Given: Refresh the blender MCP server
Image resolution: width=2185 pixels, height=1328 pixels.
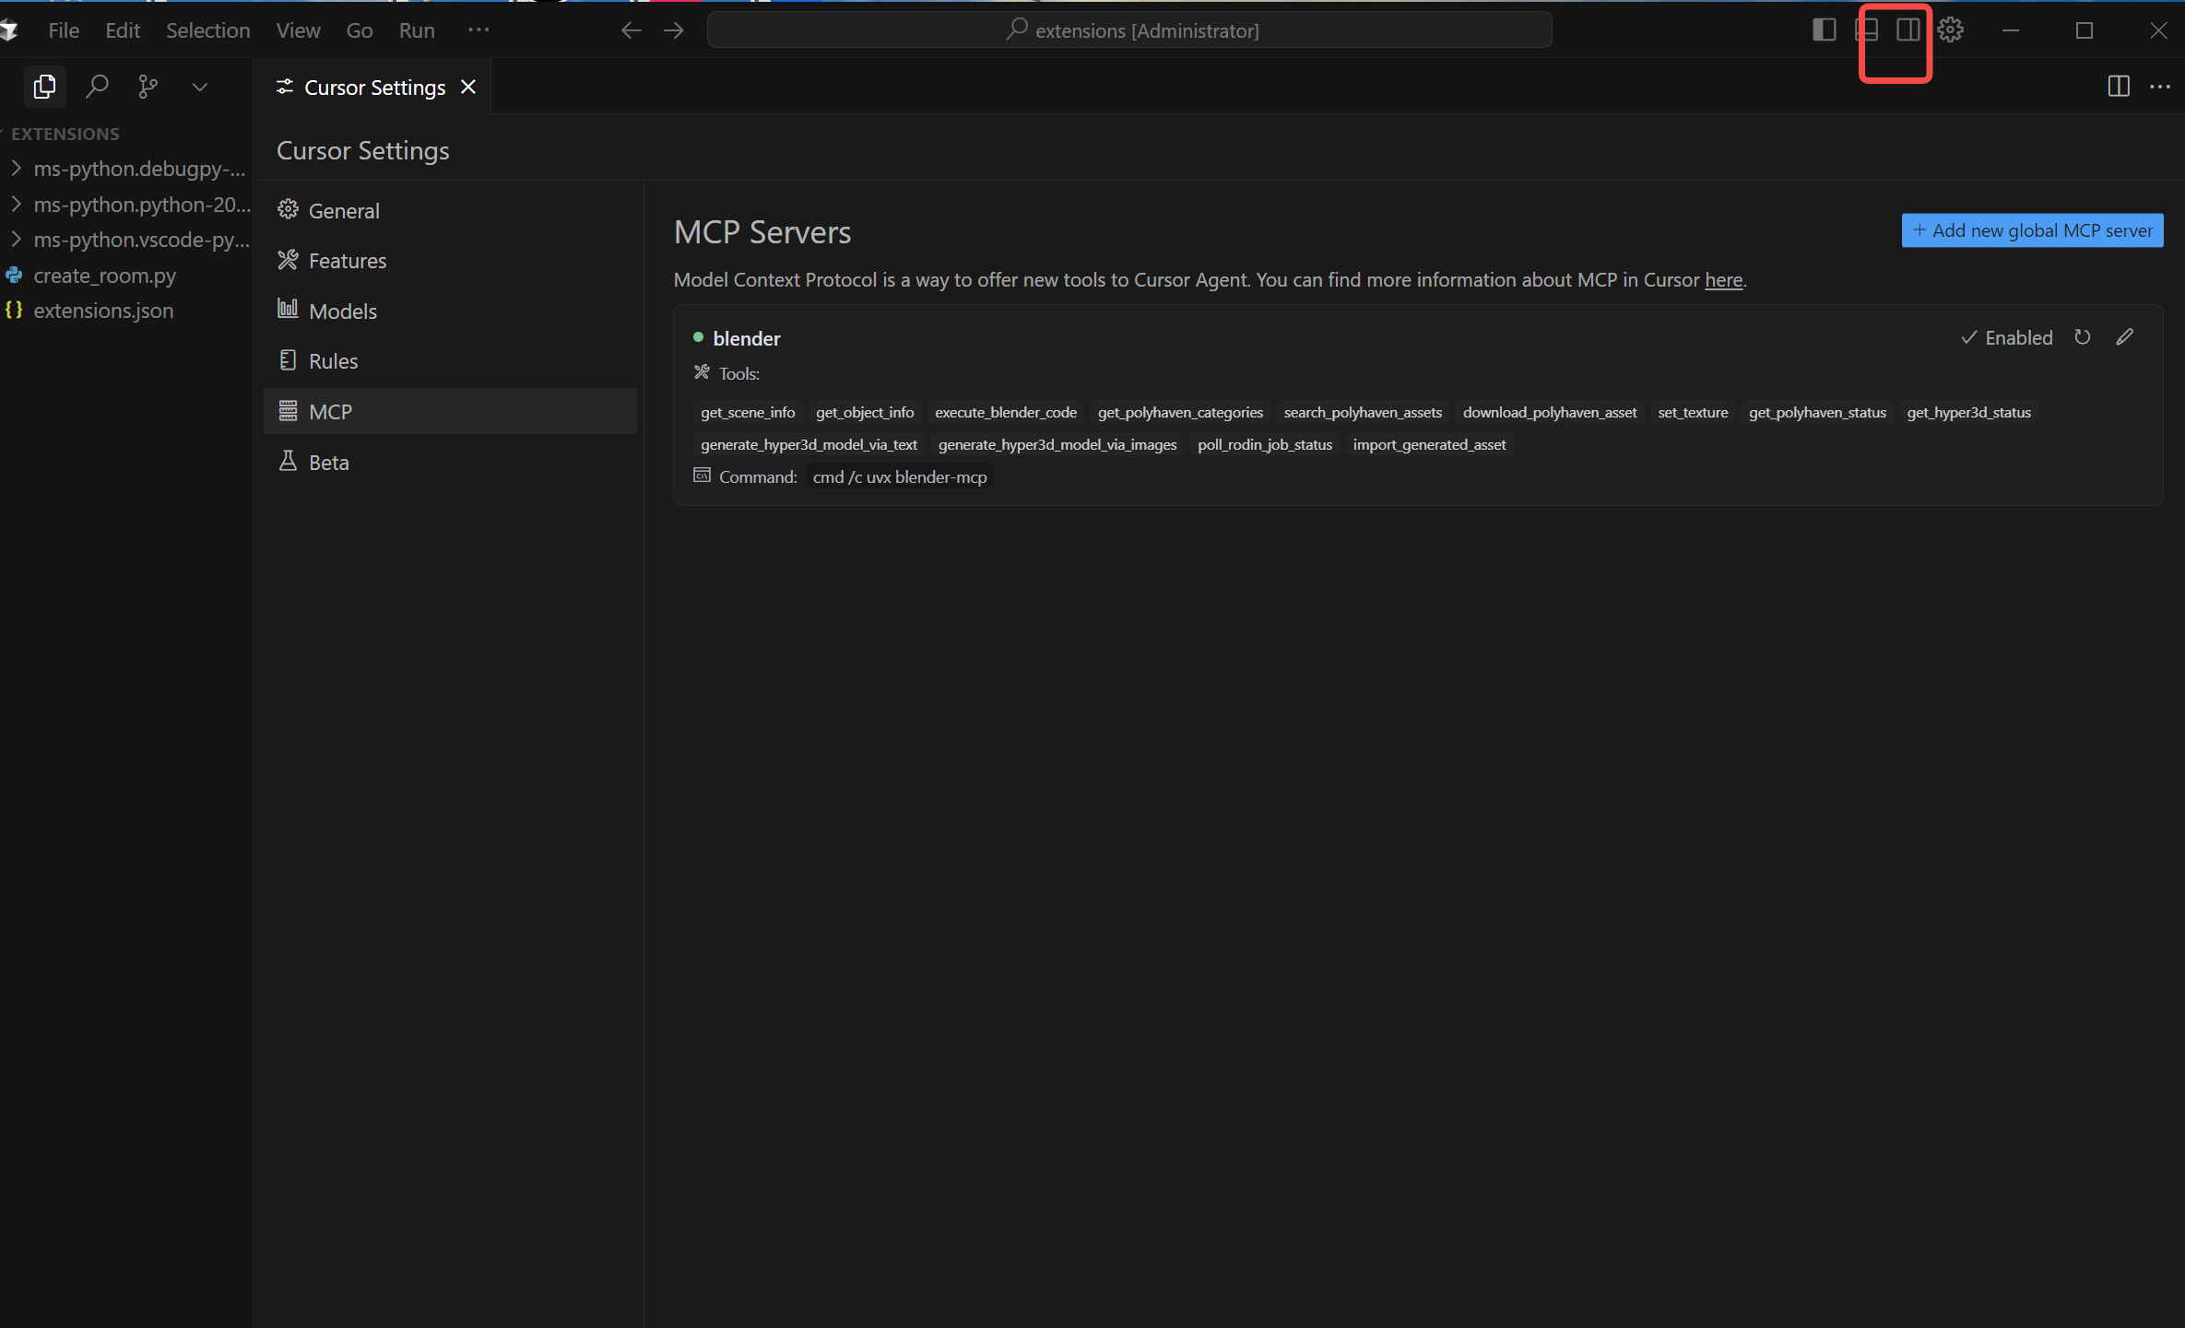Looking at the screenshot, I should click(2082, 337).
